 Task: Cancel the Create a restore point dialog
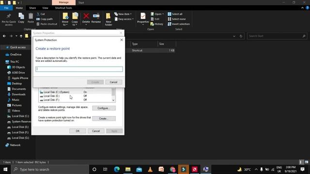coord(113,82)
